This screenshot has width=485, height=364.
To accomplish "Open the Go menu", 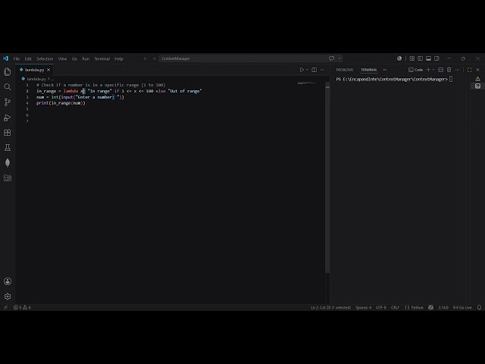I will click(74, 58).
